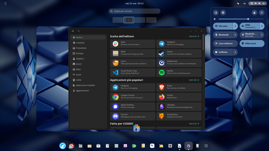Open Applicazioni installate page
Screen dimensions: 269x151
pos(88,85)
